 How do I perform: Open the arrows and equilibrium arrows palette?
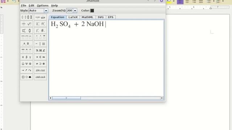point(40,17)
